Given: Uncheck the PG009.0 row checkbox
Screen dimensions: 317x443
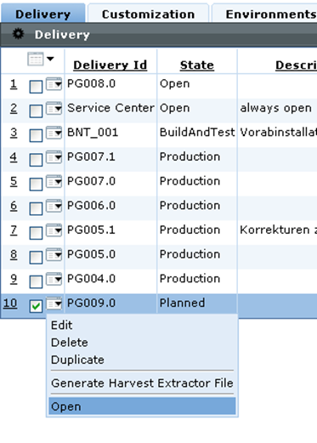Looking at the screenshot, I should (x=36, y=306).
